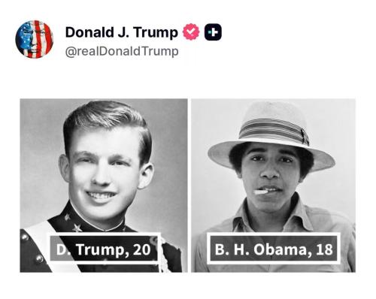Click the cigarette in the right photo

click(x=261, y=192)
